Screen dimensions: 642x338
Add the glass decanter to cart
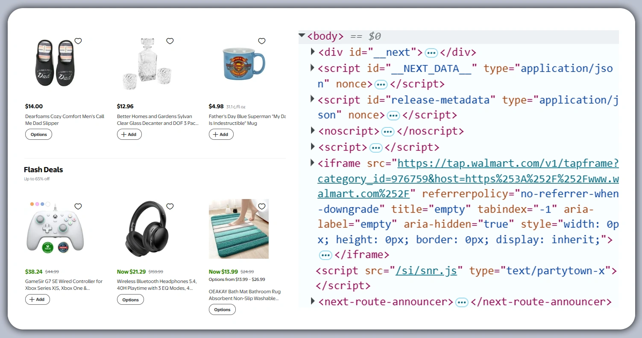coord(129,134)
